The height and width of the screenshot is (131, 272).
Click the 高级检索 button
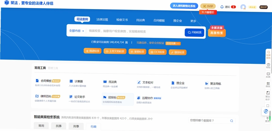(217, 33)
